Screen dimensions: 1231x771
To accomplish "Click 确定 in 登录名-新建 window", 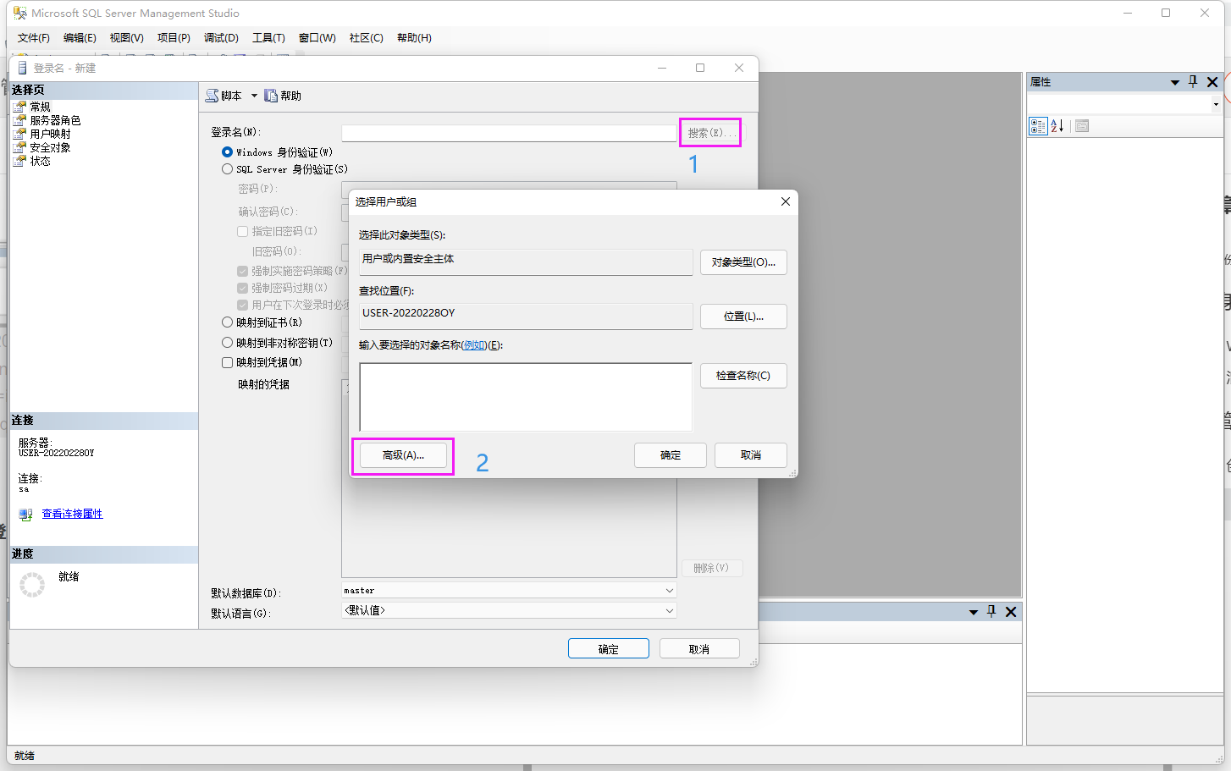I will tap(609, 649).
